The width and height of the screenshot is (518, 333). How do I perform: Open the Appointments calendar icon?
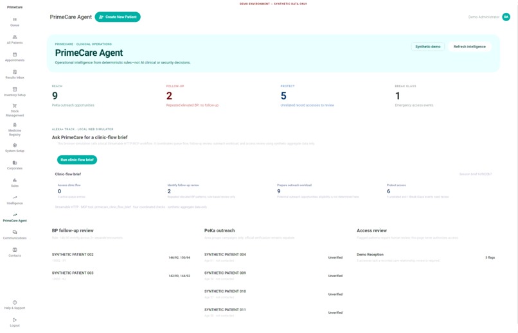(15, 55)
